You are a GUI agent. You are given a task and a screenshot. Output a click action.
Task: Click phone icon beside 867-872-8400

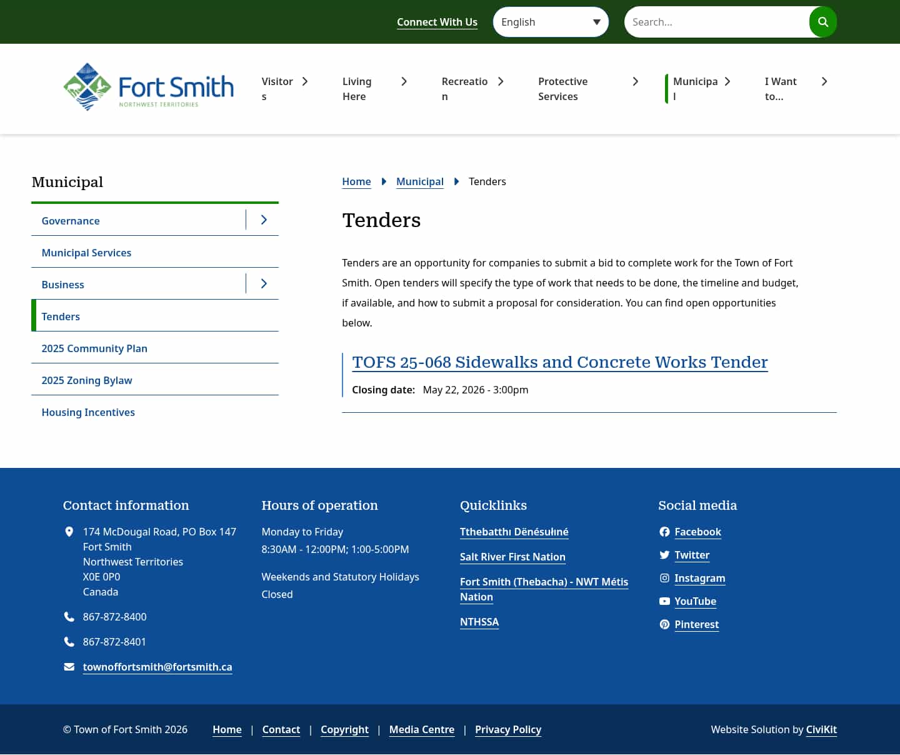[69, 617]
